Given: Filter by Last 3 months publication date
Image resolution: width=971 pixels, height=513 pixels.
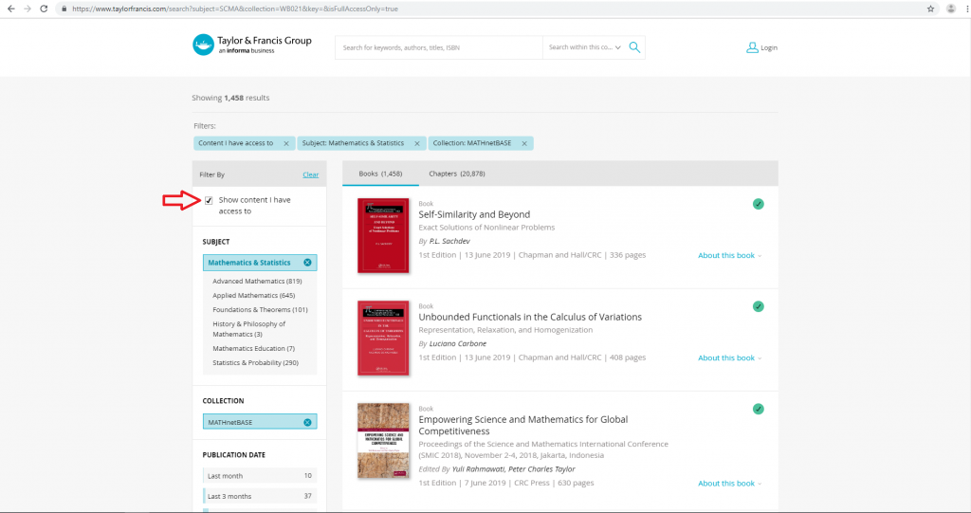Looking at the screenshot, I should tap(230, 496).
